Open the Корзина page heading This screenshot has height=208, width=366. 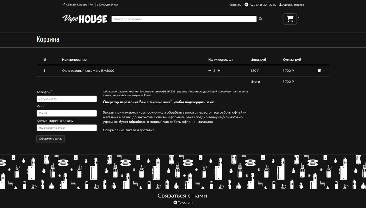[x=47, y=39]
